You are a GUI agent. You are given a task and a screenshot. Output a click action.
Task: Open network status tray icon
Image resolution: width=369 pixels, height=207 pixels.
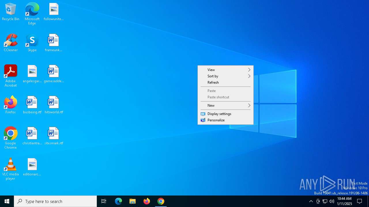pyautogui.click(x=325, y=201)
